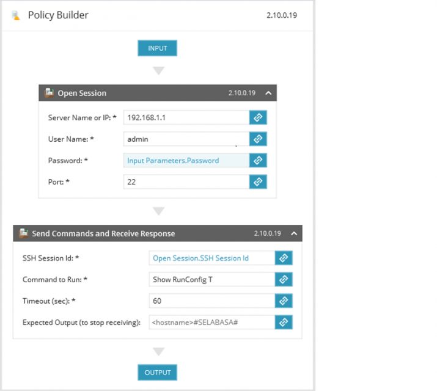
Task: Click the Send Commands header icon
Action: tap(23, 233)
